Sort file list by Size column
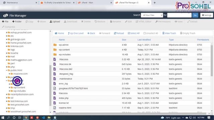 point(124,40)
